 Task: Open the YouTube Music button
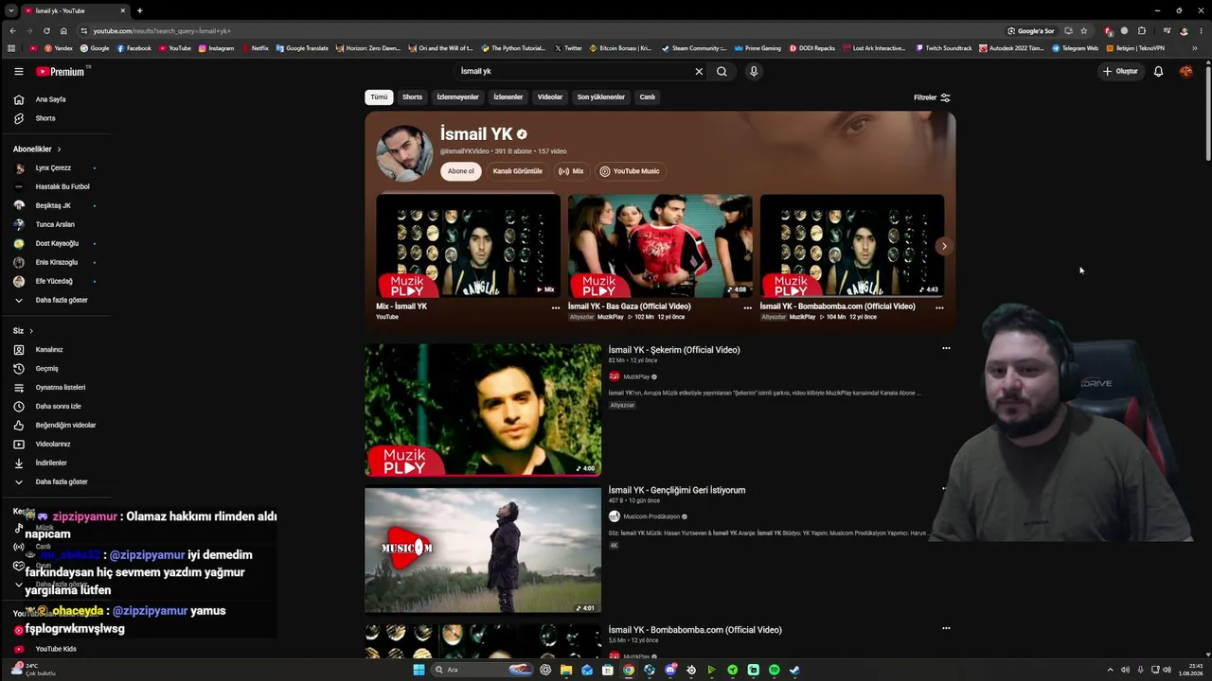[630, 171]
